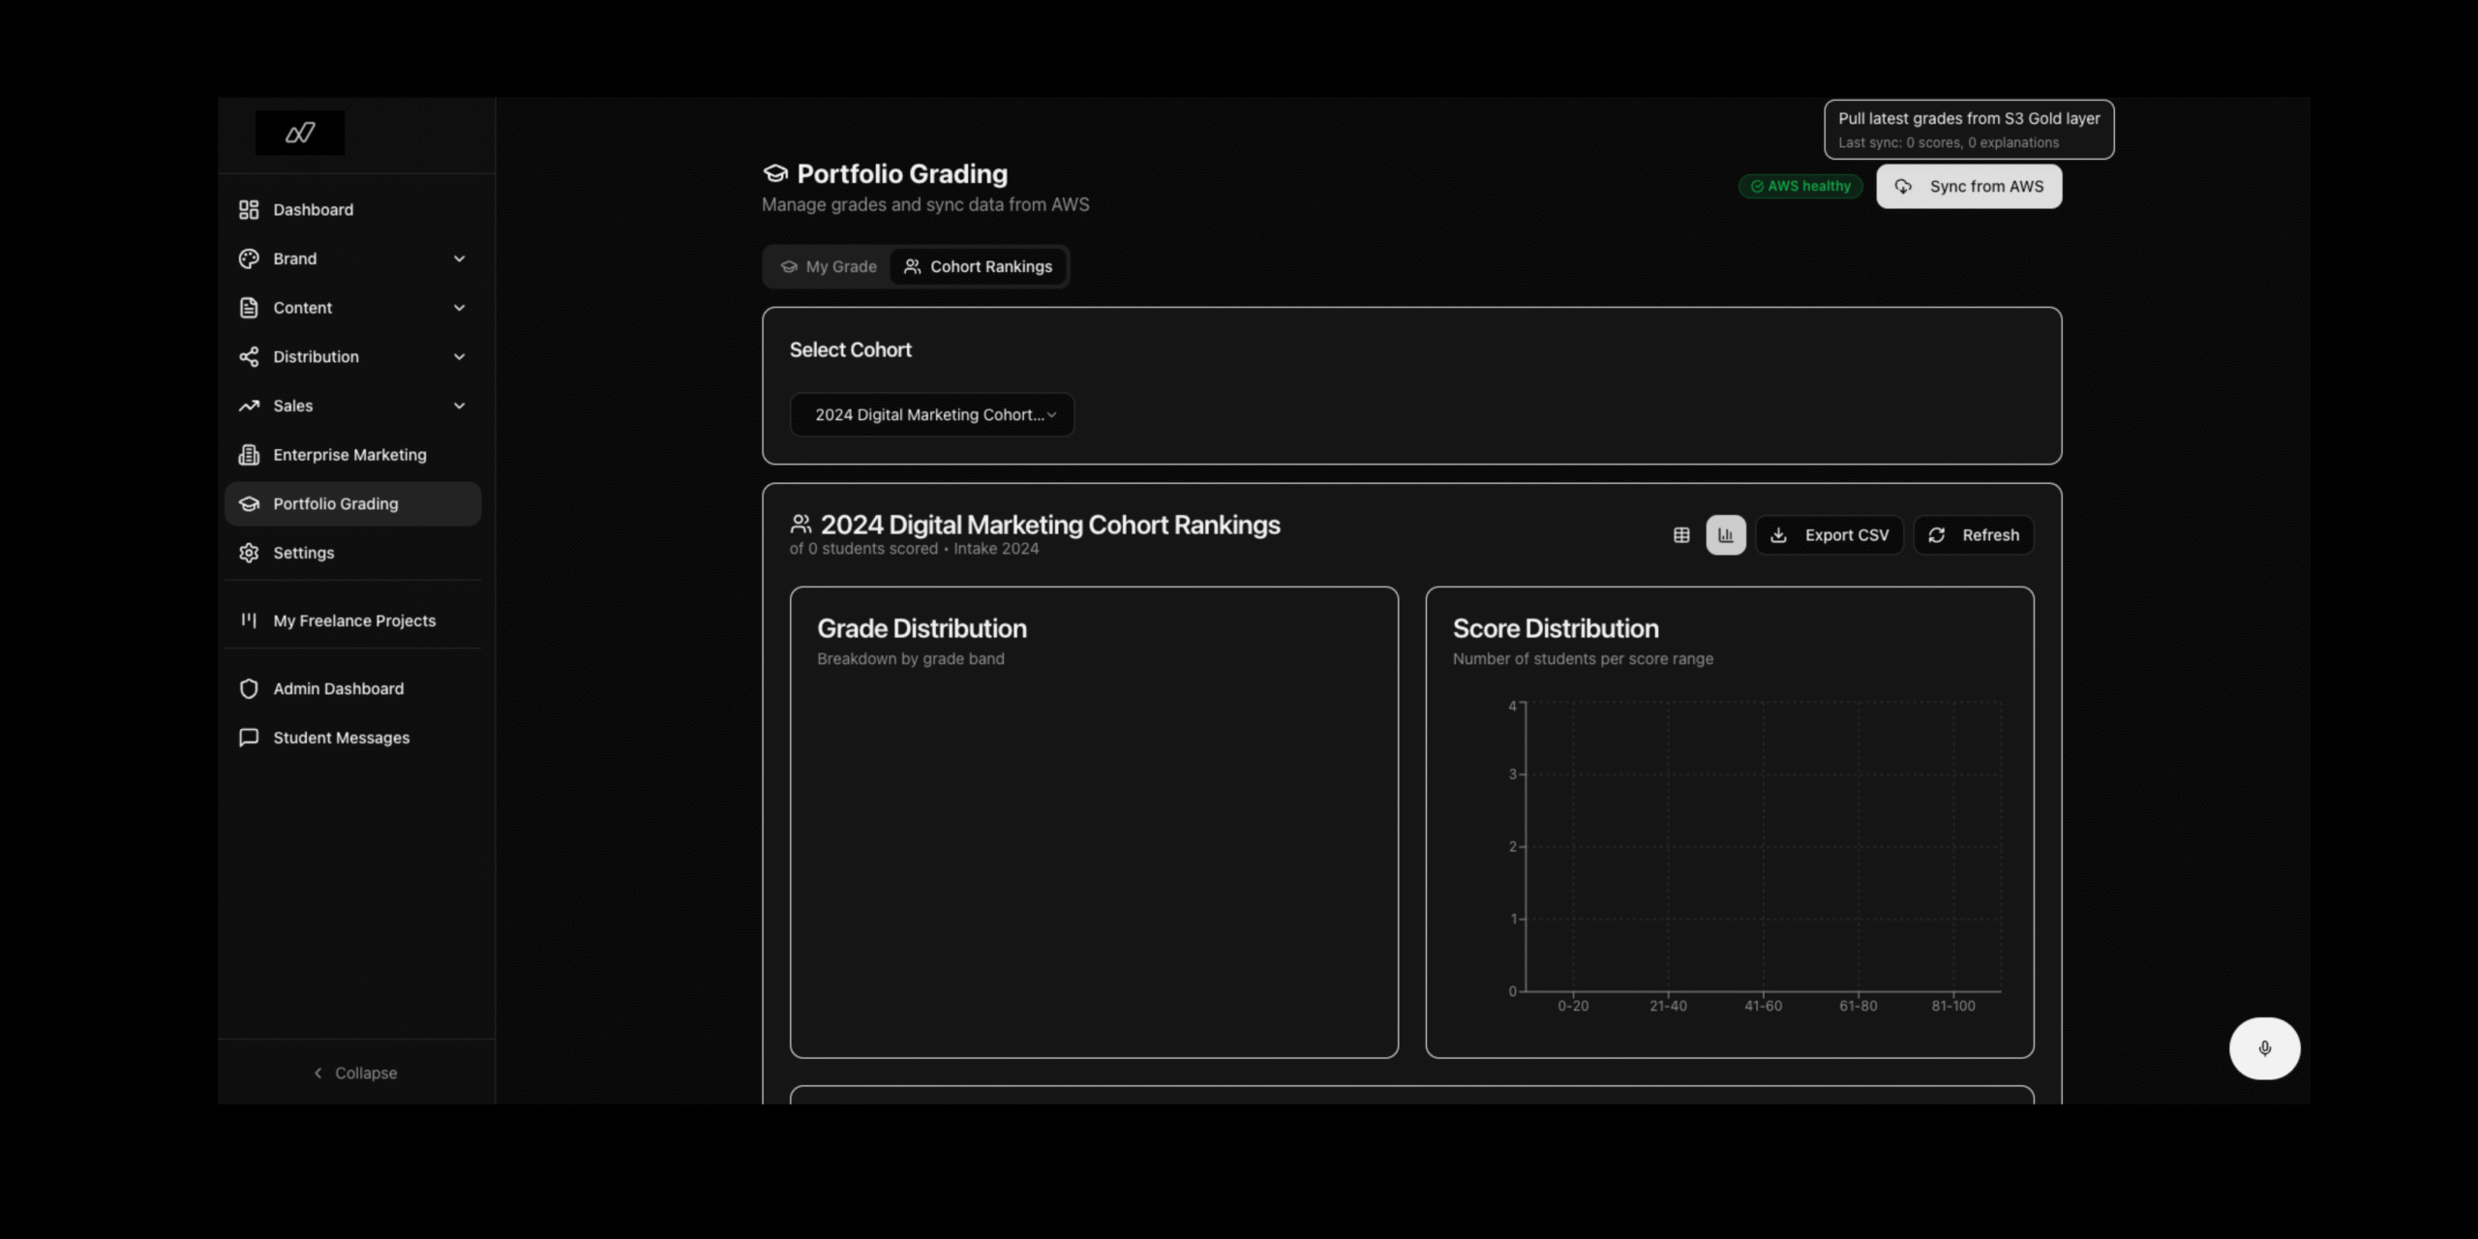
Task: Click Sync from AWS
Action: pyautogui.click(x=1969, y=186)
